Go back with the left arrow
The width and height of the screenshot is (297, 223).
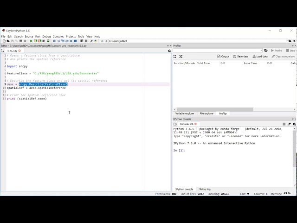coord(102,41)
